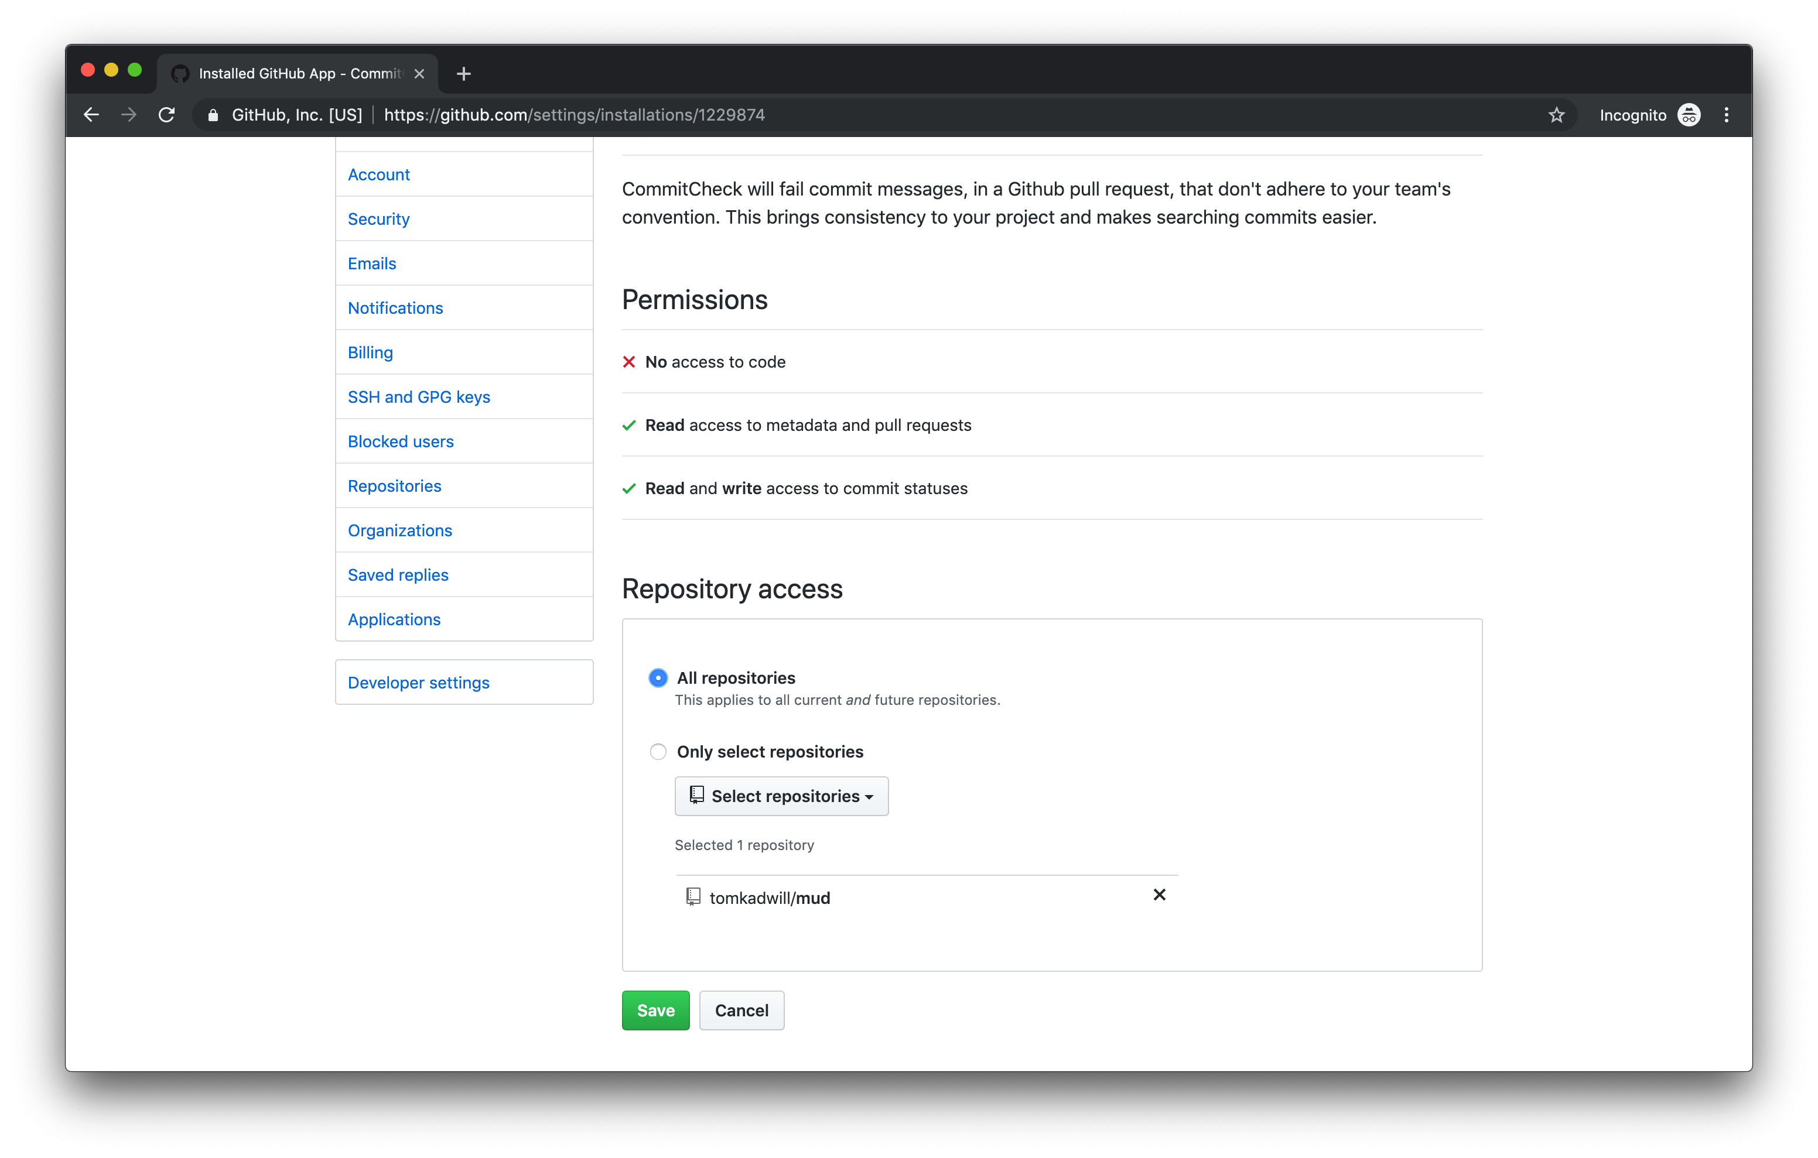Select the All repositories radio button

[x=658, y=677]
